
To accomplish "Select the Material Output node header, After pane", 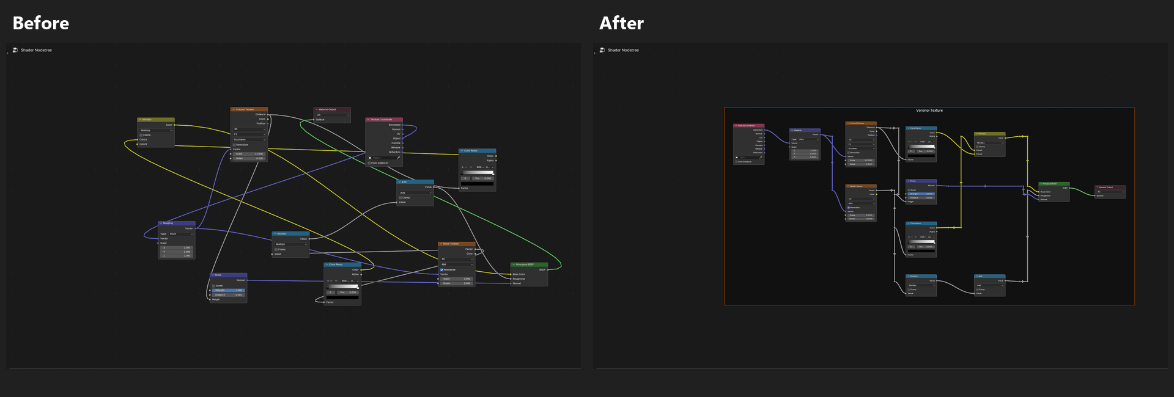I will click(1110, 187).
